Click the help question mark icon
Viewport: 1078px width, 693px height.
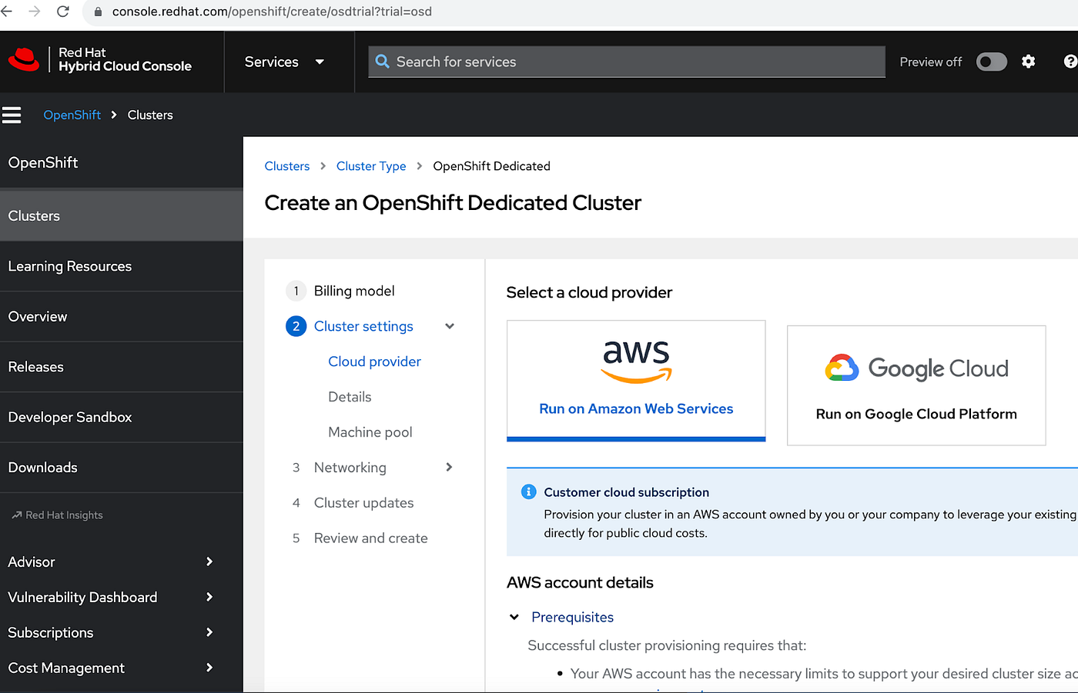[1070, 62]
